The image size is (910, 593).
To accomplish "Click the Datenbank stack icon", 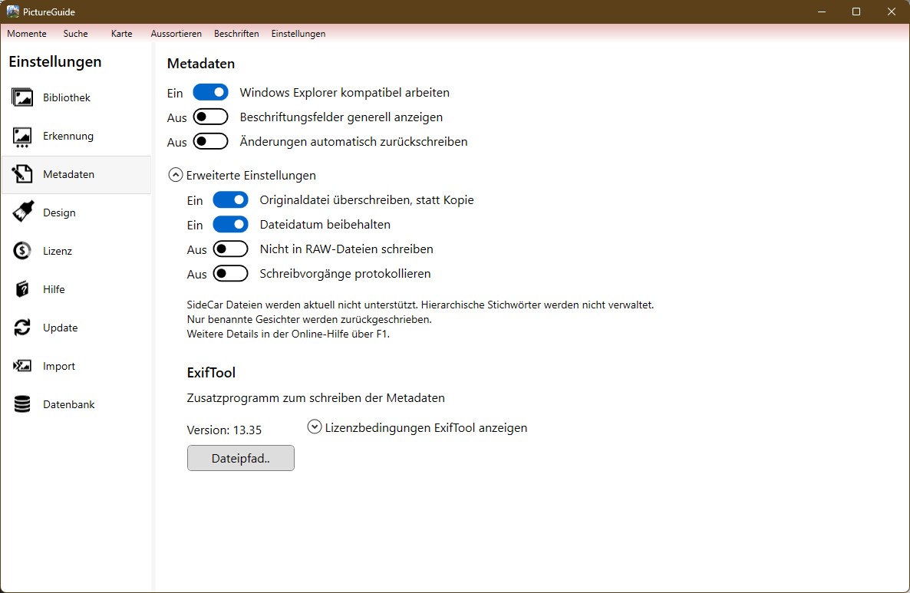I will pyautogui.click(x=22, y=404).
